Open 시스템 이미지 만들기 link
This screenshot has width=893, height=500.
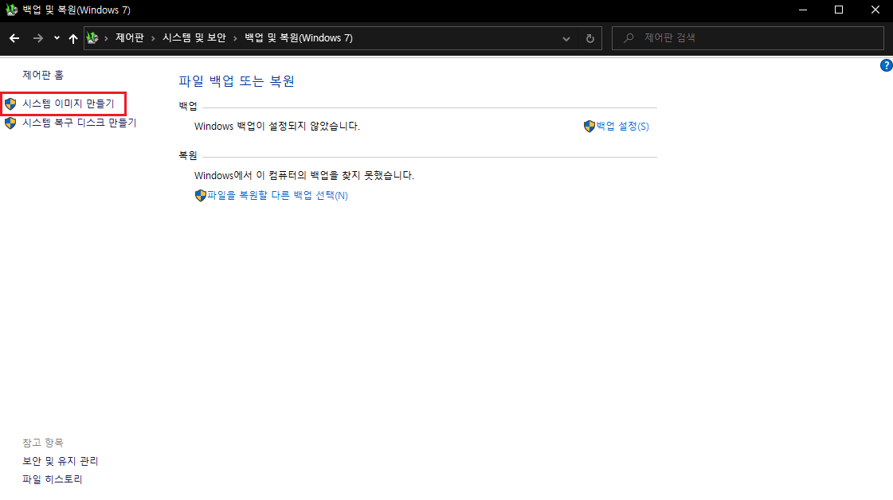click(69, 104)
